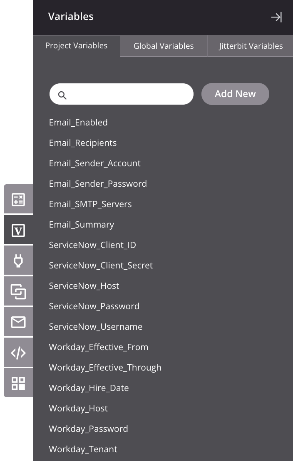Select the Workday_Tenant variable
This screenshot has height=461, width=293.
[x=83, y=449]
